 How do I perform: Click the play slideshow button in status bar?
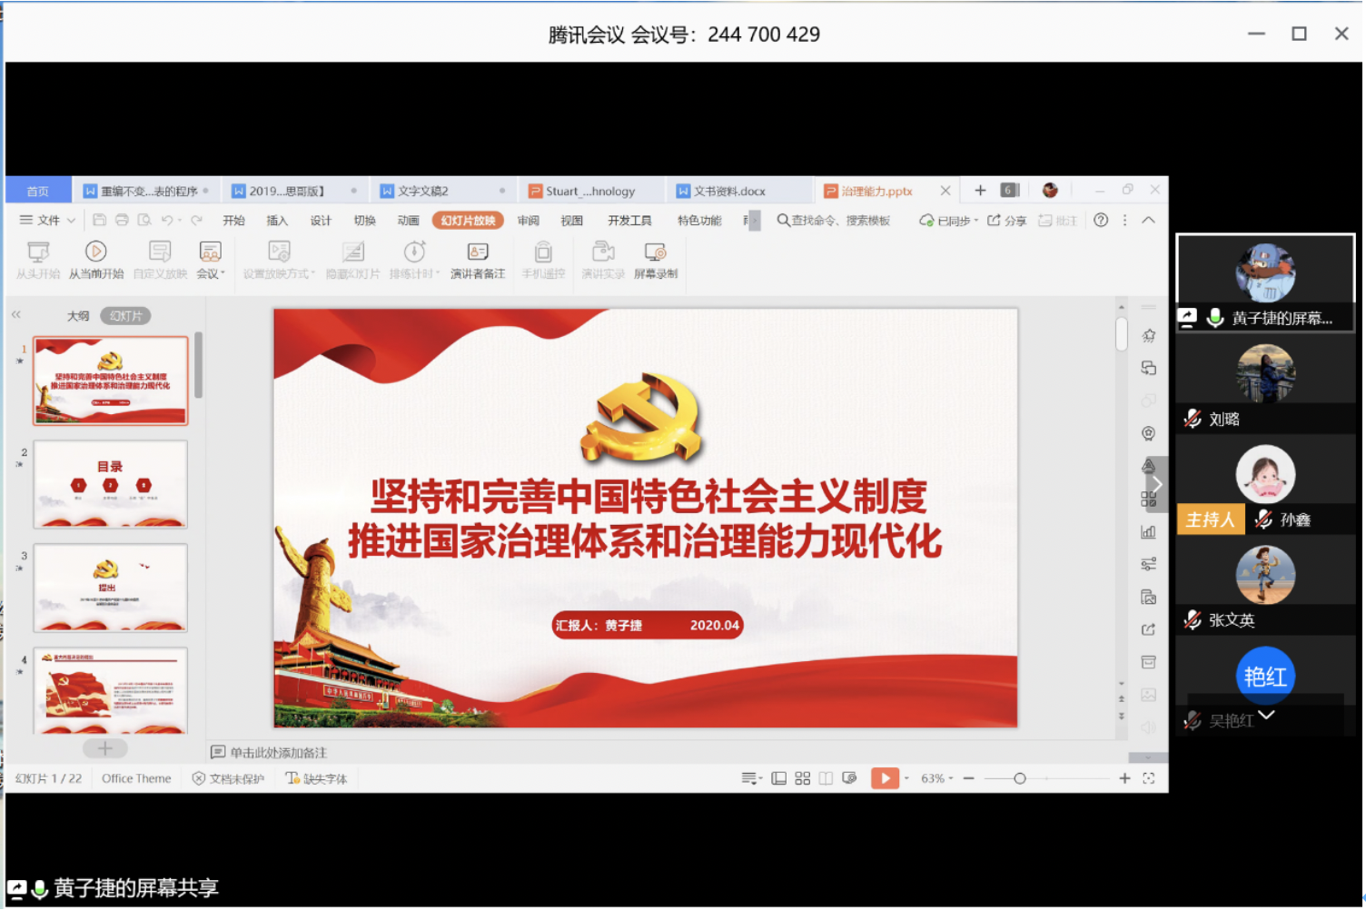tap(883, 777)
